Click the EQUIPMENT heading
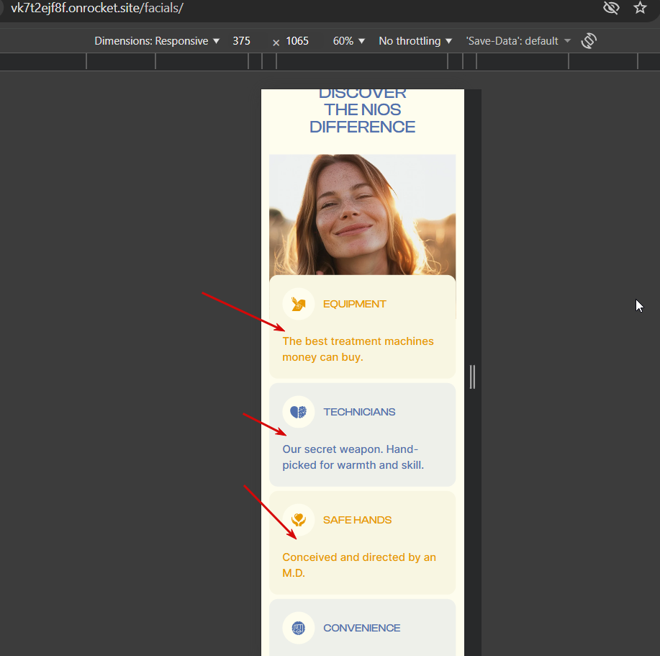 pyautogui.click(x=354, y=304)
